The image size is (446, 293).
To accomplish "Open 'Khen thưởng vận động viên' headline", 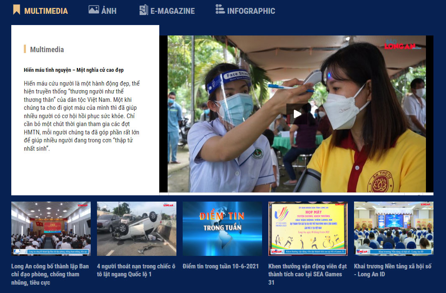I will [307, 274].
